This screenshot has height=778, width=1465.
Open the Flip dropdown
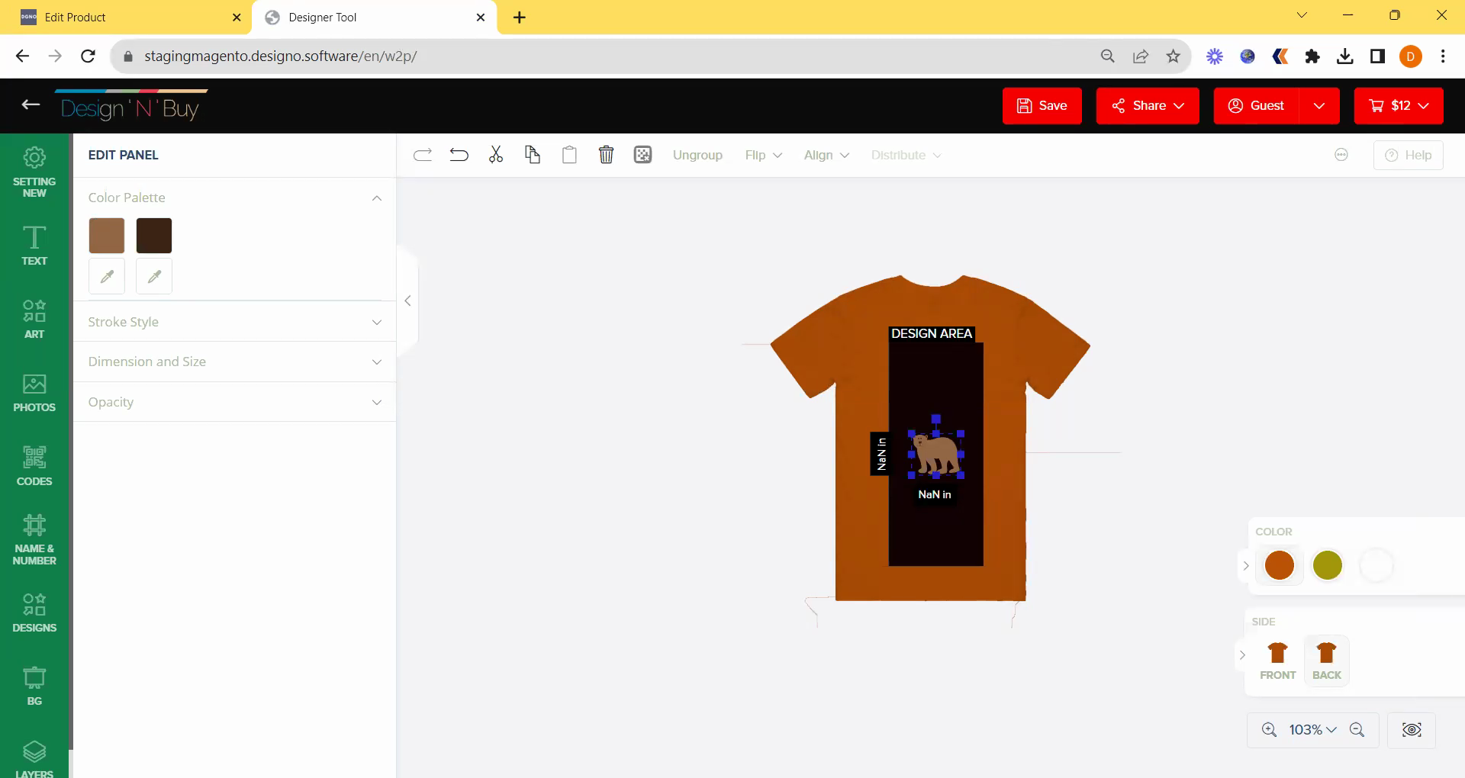point(763,155)
